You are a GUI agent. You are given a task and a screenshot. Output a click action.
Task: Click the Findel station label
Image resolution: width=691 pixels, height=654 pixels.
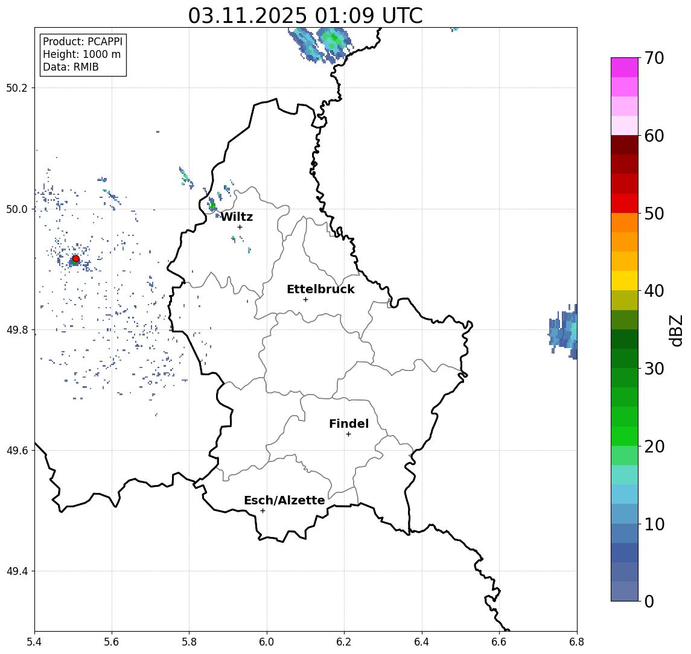pos(349,424)
